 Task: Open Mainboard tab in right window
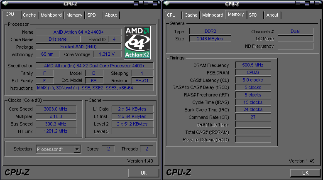coord(213,15)
